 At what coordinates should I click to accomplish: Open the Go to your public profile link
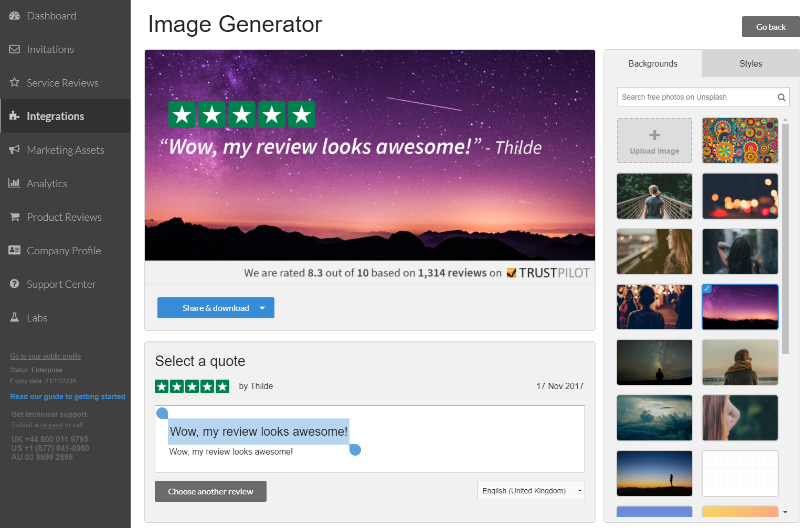tap(45, 356)
